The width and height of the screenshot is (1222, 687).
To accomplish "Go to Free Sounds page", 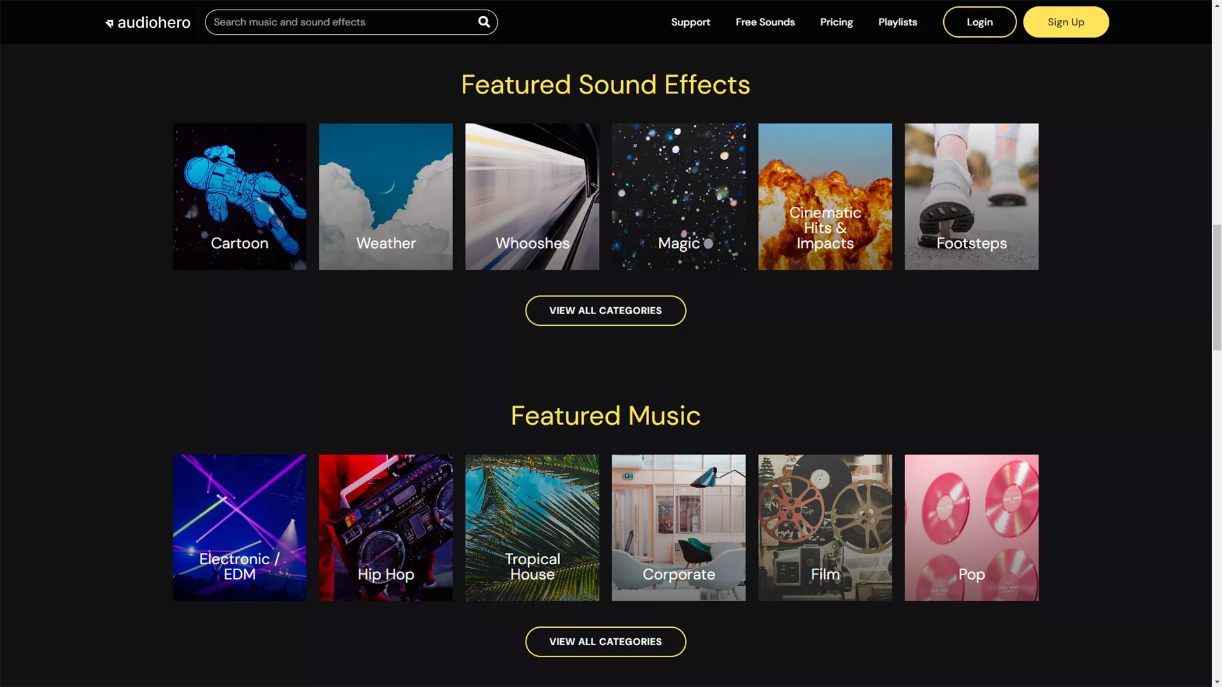I will [765, 22].
